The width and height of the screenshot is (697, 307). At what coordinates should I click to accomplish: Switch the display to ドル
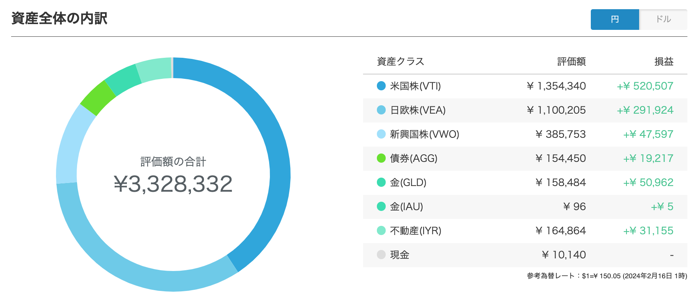coord(663,20)
